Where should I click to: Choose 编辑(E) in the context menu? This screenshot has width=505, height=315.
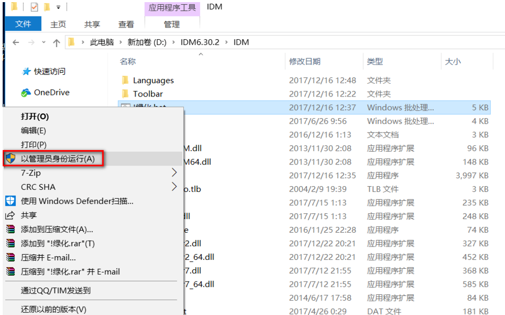(x=33, y=130)
